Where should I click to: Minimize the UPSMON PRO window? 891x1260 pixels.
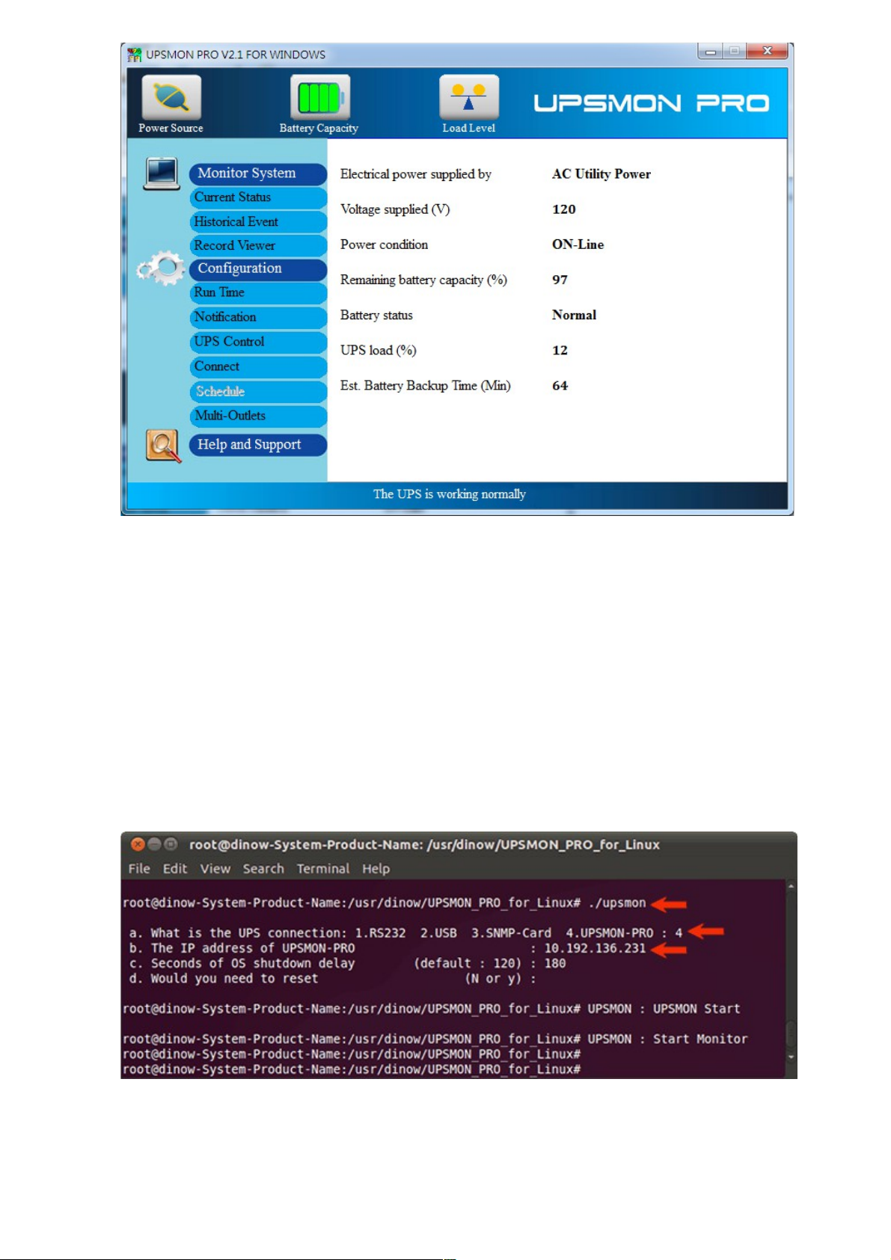click(x=710, y=51)
